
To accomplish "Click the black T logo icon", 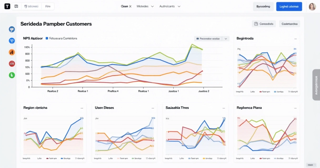I will pos(7,6).
